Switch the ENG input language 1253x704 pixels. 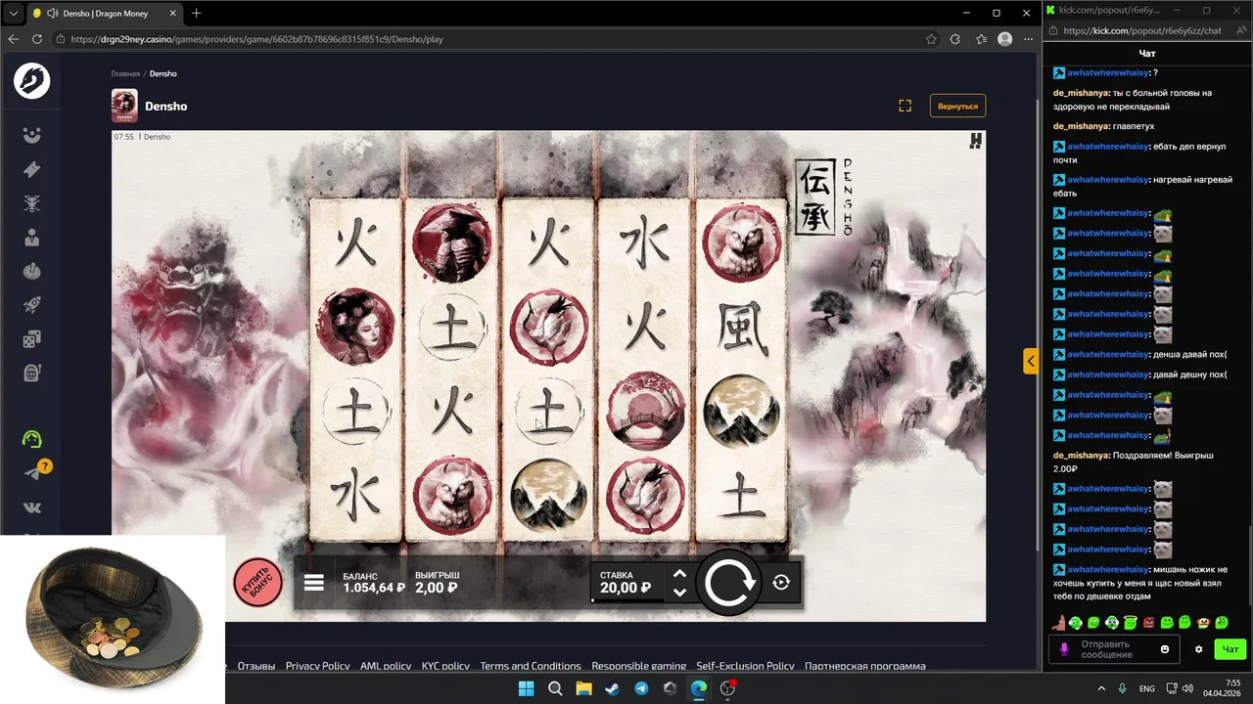[x=1147, y=688]
